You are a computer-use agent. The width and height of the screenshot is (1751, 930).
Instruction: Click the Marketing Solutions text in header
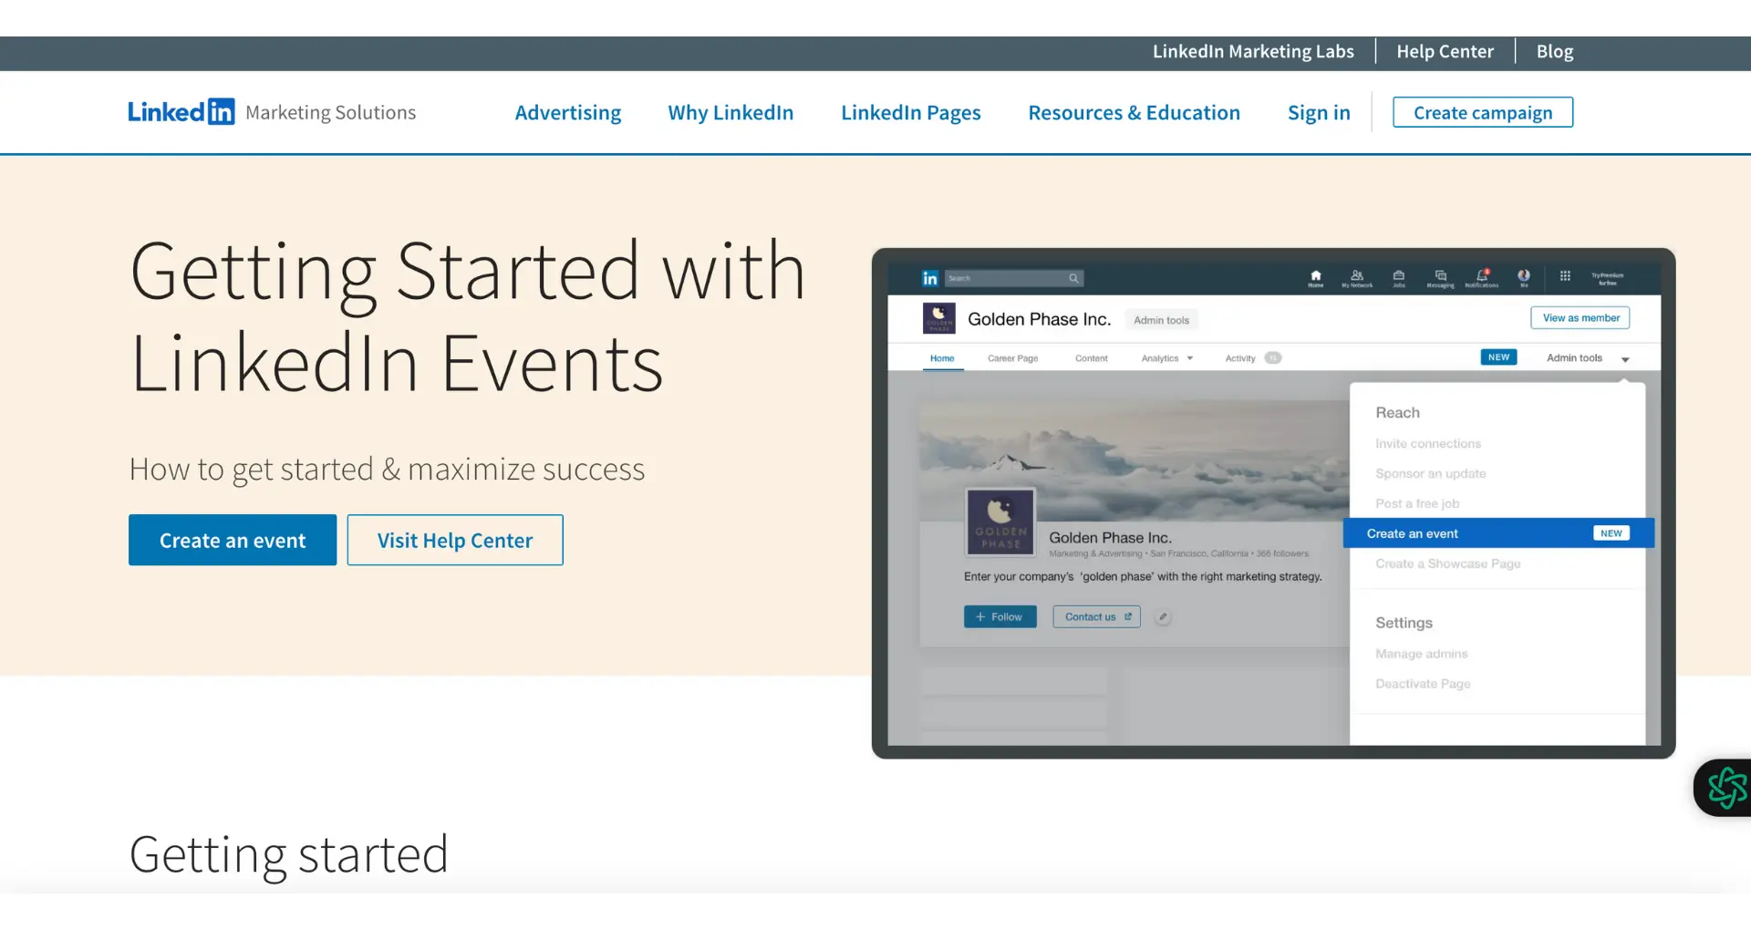click(331, 112)
